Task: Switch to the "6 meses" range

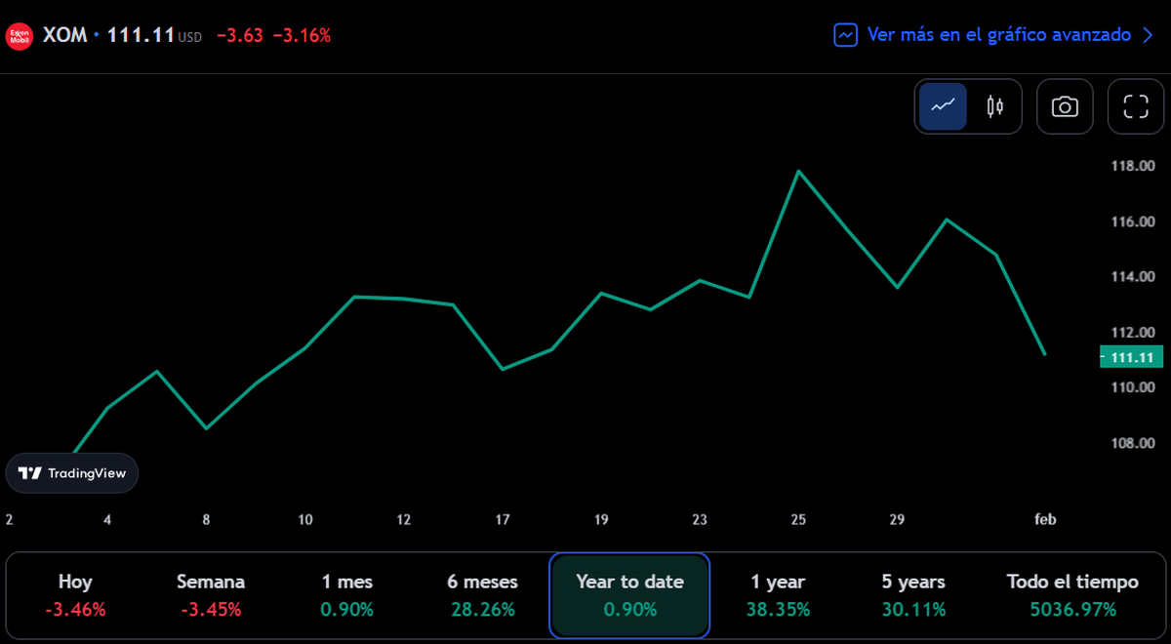Action: tap(482, 595)
